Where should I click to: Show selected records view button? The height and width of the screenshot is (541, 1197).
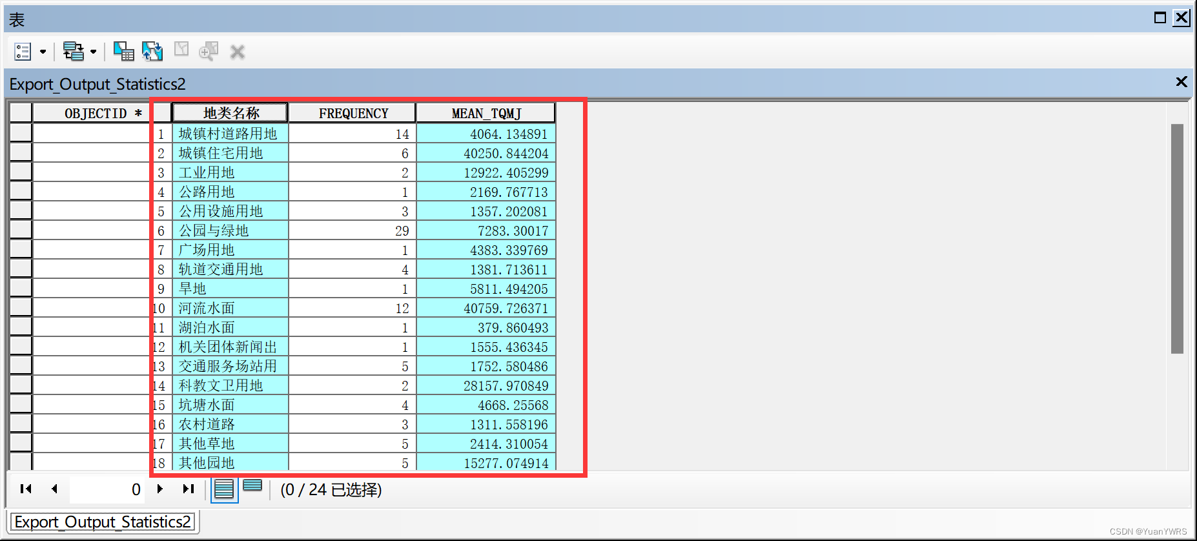(x=252, y=486)
